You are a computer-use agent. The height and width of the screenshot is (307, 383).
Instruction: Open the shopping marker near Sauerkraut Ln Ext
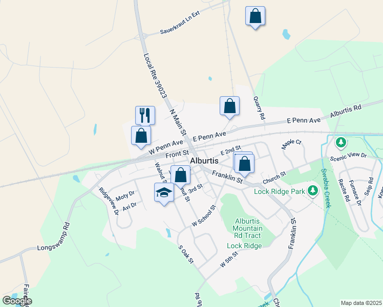256,17
